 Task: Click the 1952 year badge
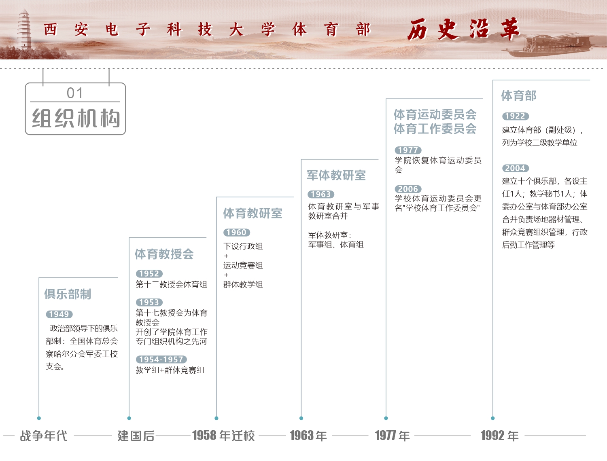pos(149,274)
